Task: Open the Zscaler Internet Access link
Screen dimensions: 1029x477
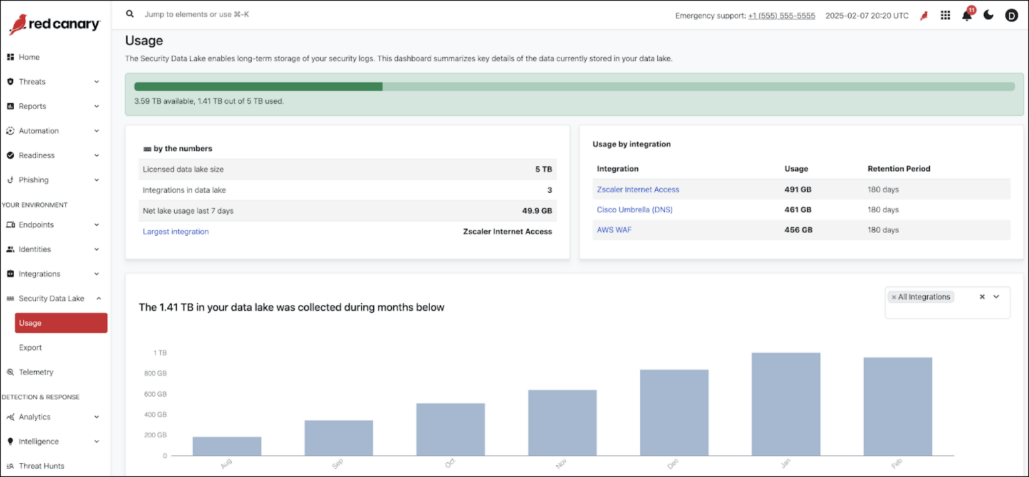Action: [x=638, y=190]
